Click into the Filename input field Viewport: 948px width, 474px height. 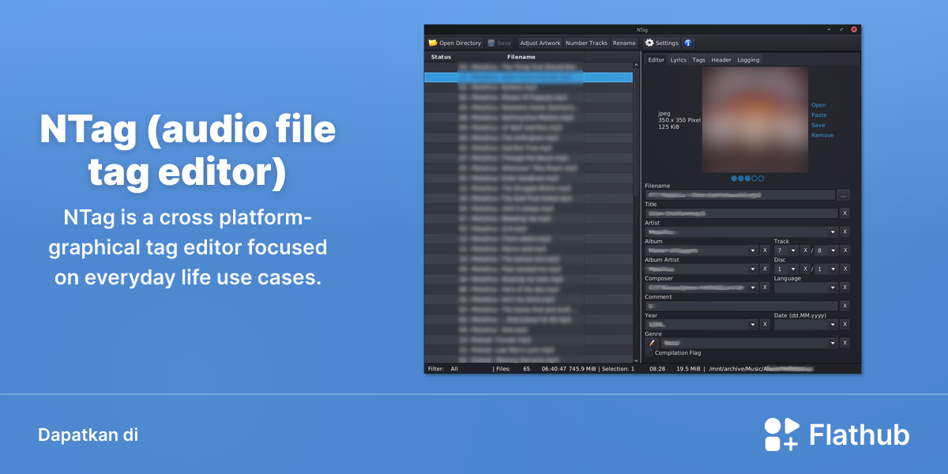click(x=739, y=195)
